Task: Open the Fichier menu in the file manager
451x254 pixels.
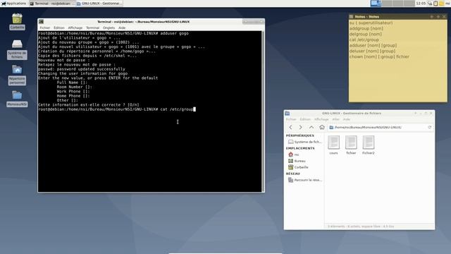Action: 291,119
